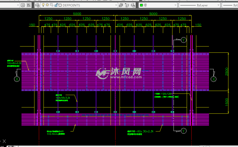This screenshot has width=238, height=147.
Task: Click the workspace customize icon beside gear
Action: (x=28, y=5)
